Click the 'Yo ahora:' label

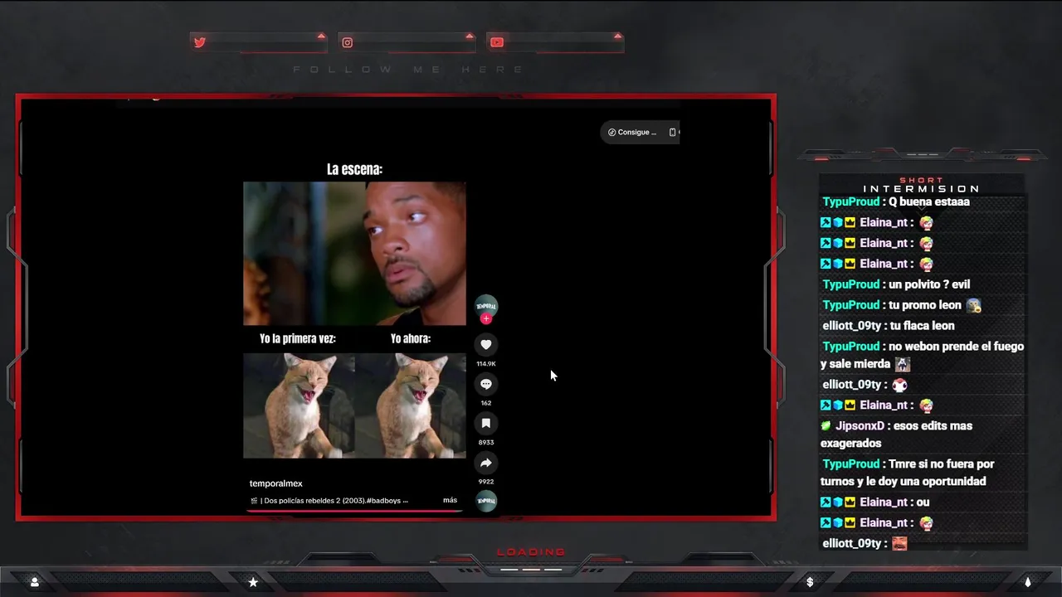tap(411, 338)
